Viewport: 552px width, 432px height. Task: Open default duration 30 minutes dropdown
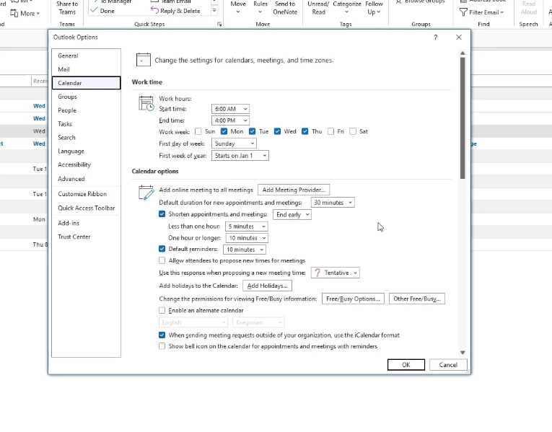[x=333, y=203]
